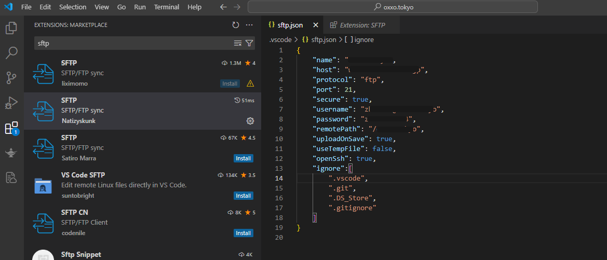Viewport: 607px width, 260px height.
Task: Click the "openSsh" key on line 12
Action: pos(331,159)
